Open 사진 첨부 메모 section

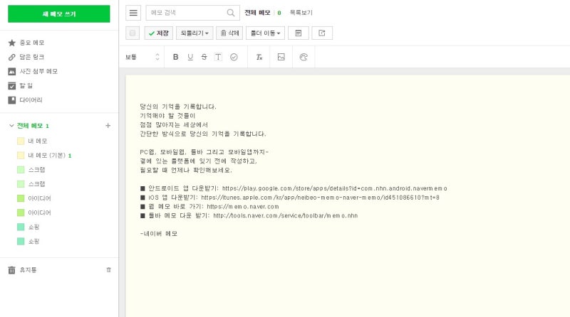click(x=38, y=71)
